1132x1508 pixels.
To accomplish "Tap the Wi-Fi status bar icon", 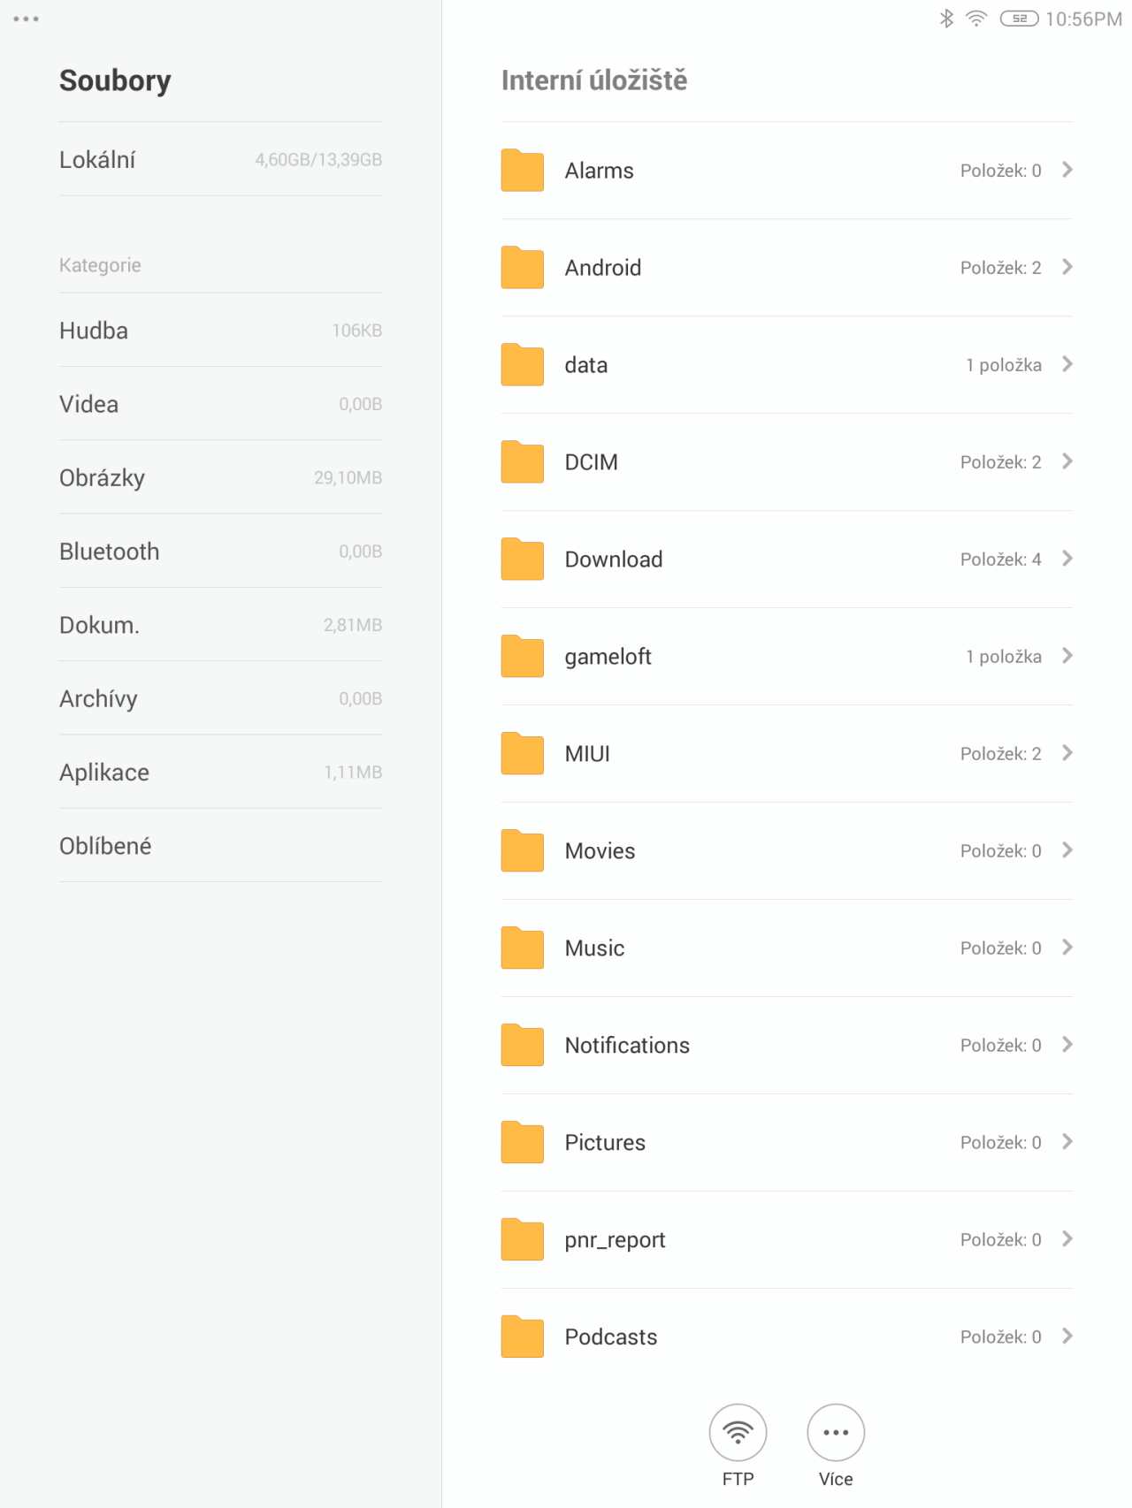I will click(x=976, y=19).
